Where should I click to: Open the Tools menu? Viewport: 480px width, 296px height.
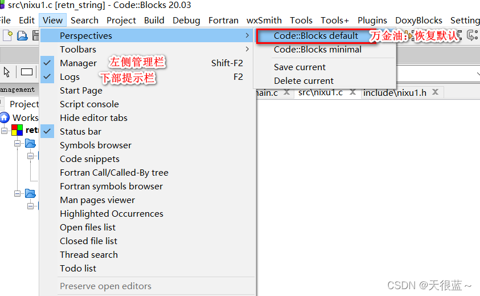click(301, 20)
